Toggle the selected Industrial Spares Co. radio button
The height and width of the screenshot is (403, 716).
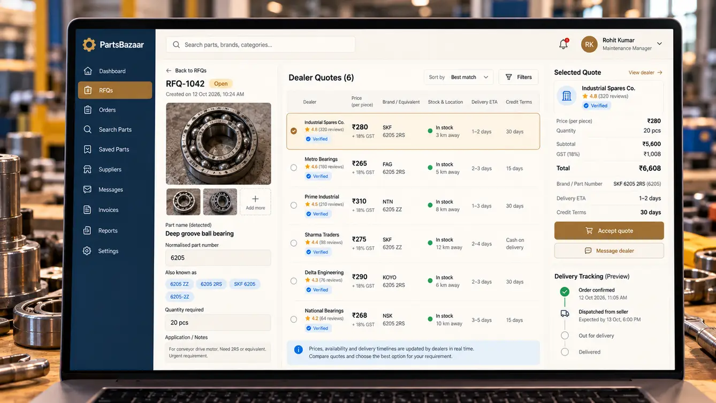pos(294,131)
